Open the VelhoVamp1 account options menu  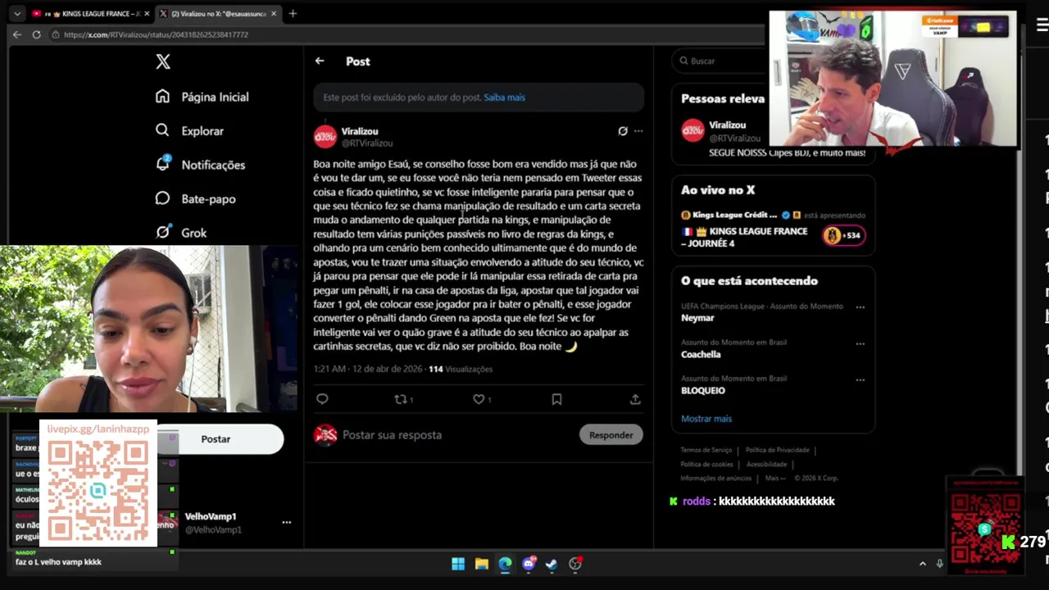tap(287, 522)
